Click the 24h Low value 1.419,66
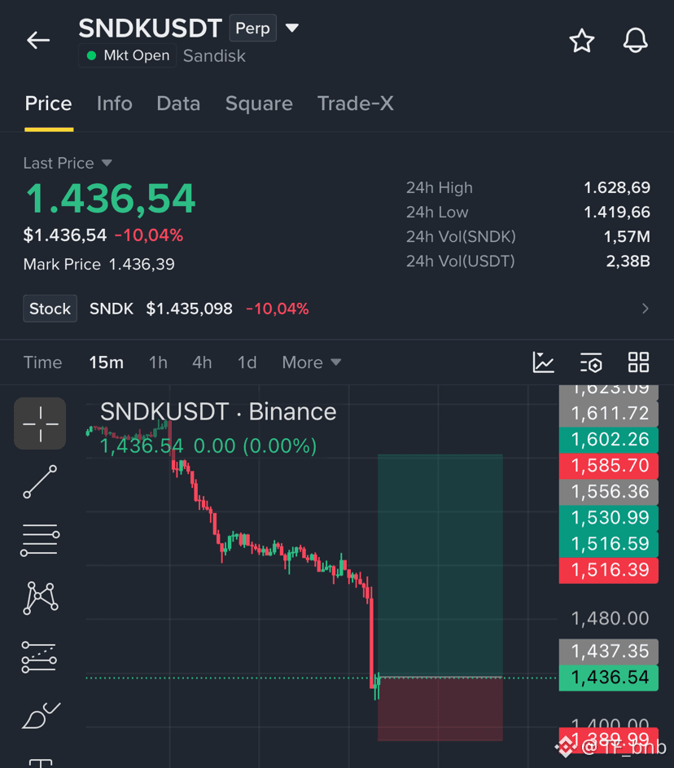The width and height of the screenshot is (674, 768). (x=617, y=212)
